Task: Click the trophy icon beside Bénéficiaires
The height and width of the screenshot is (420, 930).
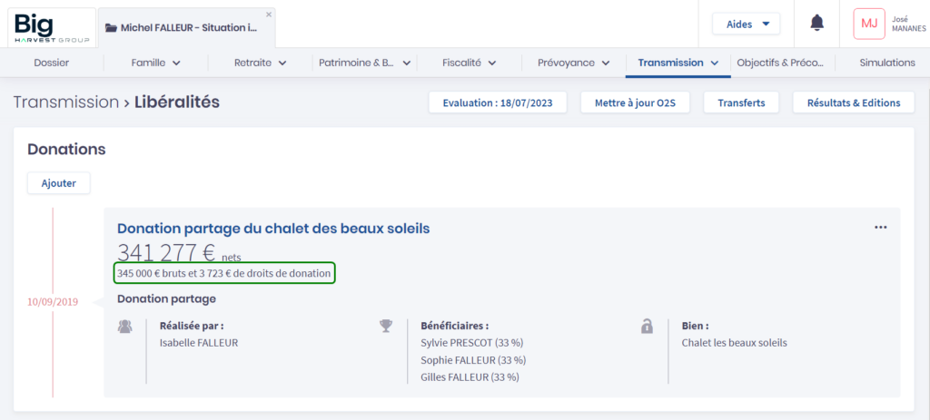Action: click(386, 326)
